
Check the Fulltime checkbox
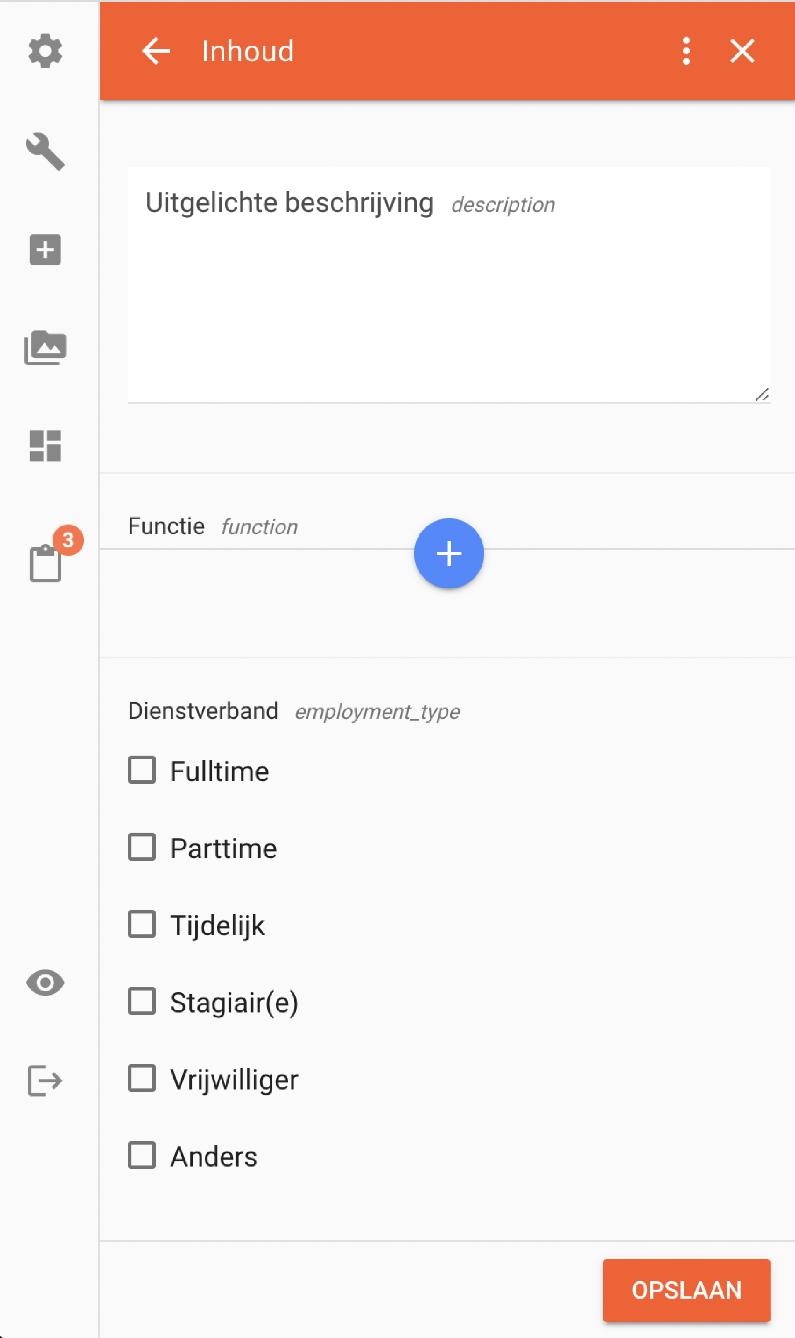tap(142, 770)
